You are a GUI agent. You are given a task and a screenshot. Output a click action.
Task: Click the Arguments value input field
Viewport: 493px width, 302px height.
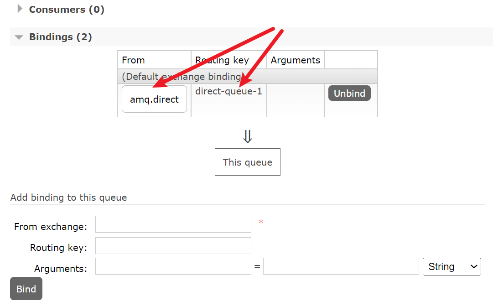341,266
